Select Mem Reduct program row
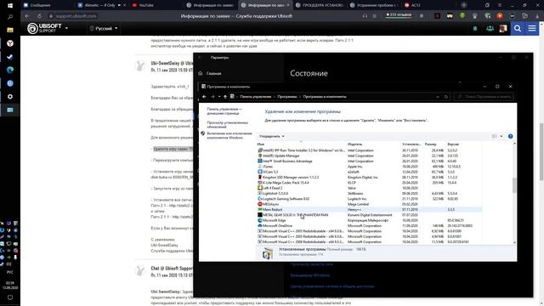This screenshot has width=544, height=306. point(370,210)
